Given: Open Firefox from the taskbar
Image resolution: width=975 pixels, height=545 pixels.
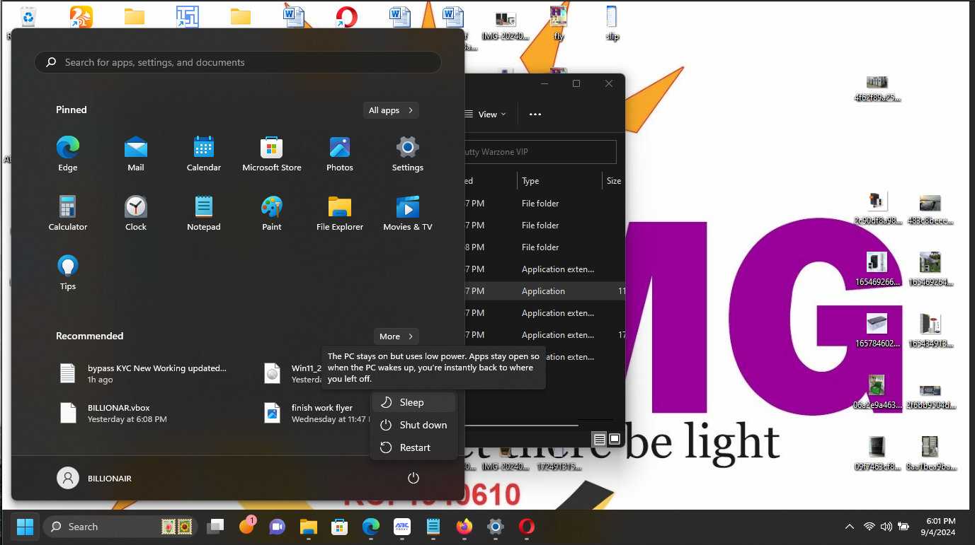Looking at the screenshot, I should pyautogui.click(x=464, y=527).
